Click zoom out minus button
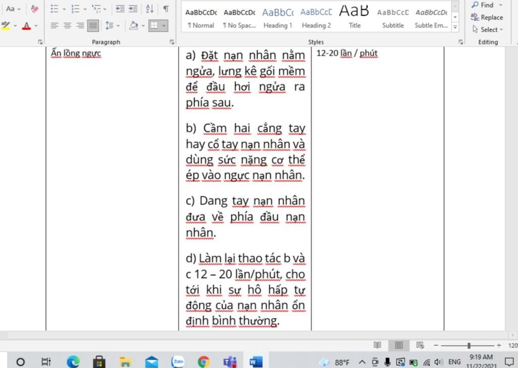This screenshot has width=518, height=368. [436, 345]
